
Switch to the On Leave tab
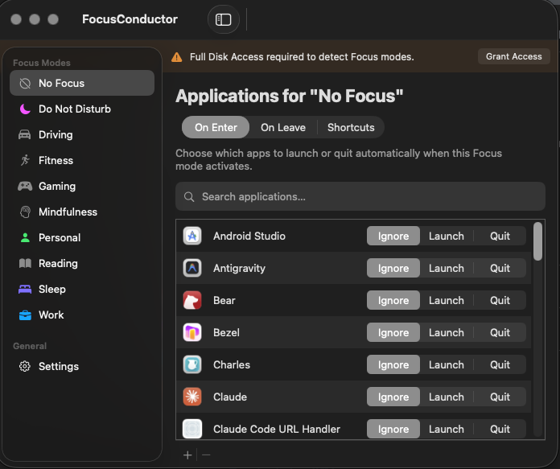coord(283,127)
